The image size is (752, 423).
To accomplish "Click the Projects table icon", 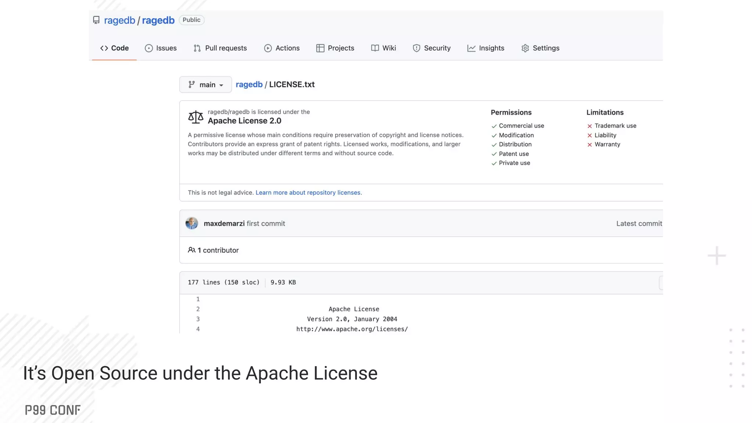I will [x=320, y=48].
